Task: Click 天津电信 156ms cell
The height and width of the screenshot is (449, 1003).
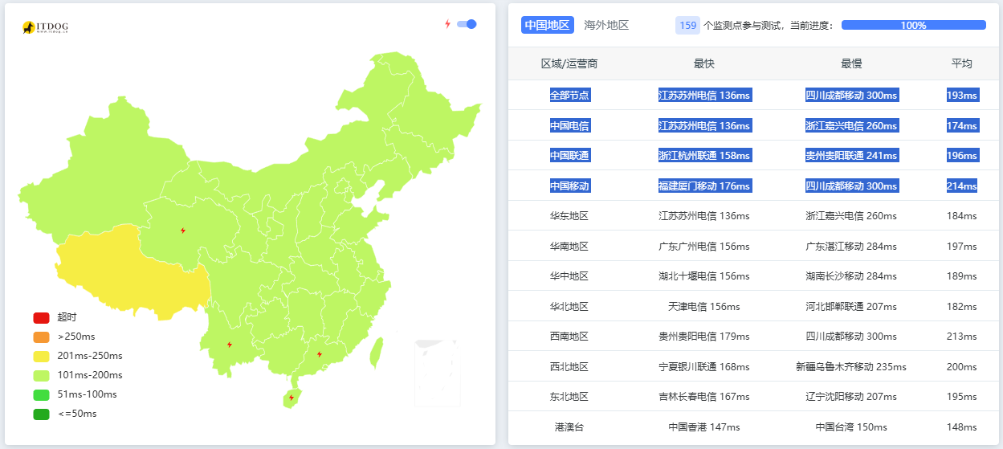Action: 704,306
